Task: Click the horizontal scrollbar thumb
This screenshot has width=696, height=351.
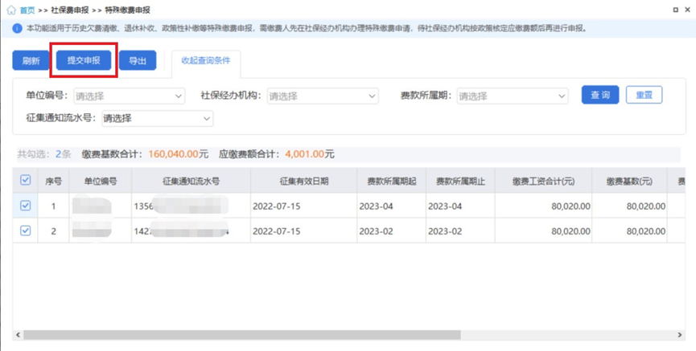Action: [242, 335]
